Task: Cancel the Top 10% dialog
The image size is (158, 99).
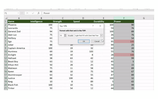Action: click(x=97, y=41)
